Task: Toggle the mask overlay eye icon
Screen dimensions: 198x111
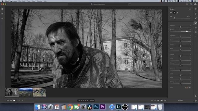Action: click(190, 88)
